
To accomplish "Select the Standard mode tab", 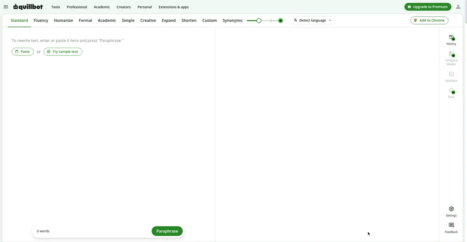I will coord(19,21).
